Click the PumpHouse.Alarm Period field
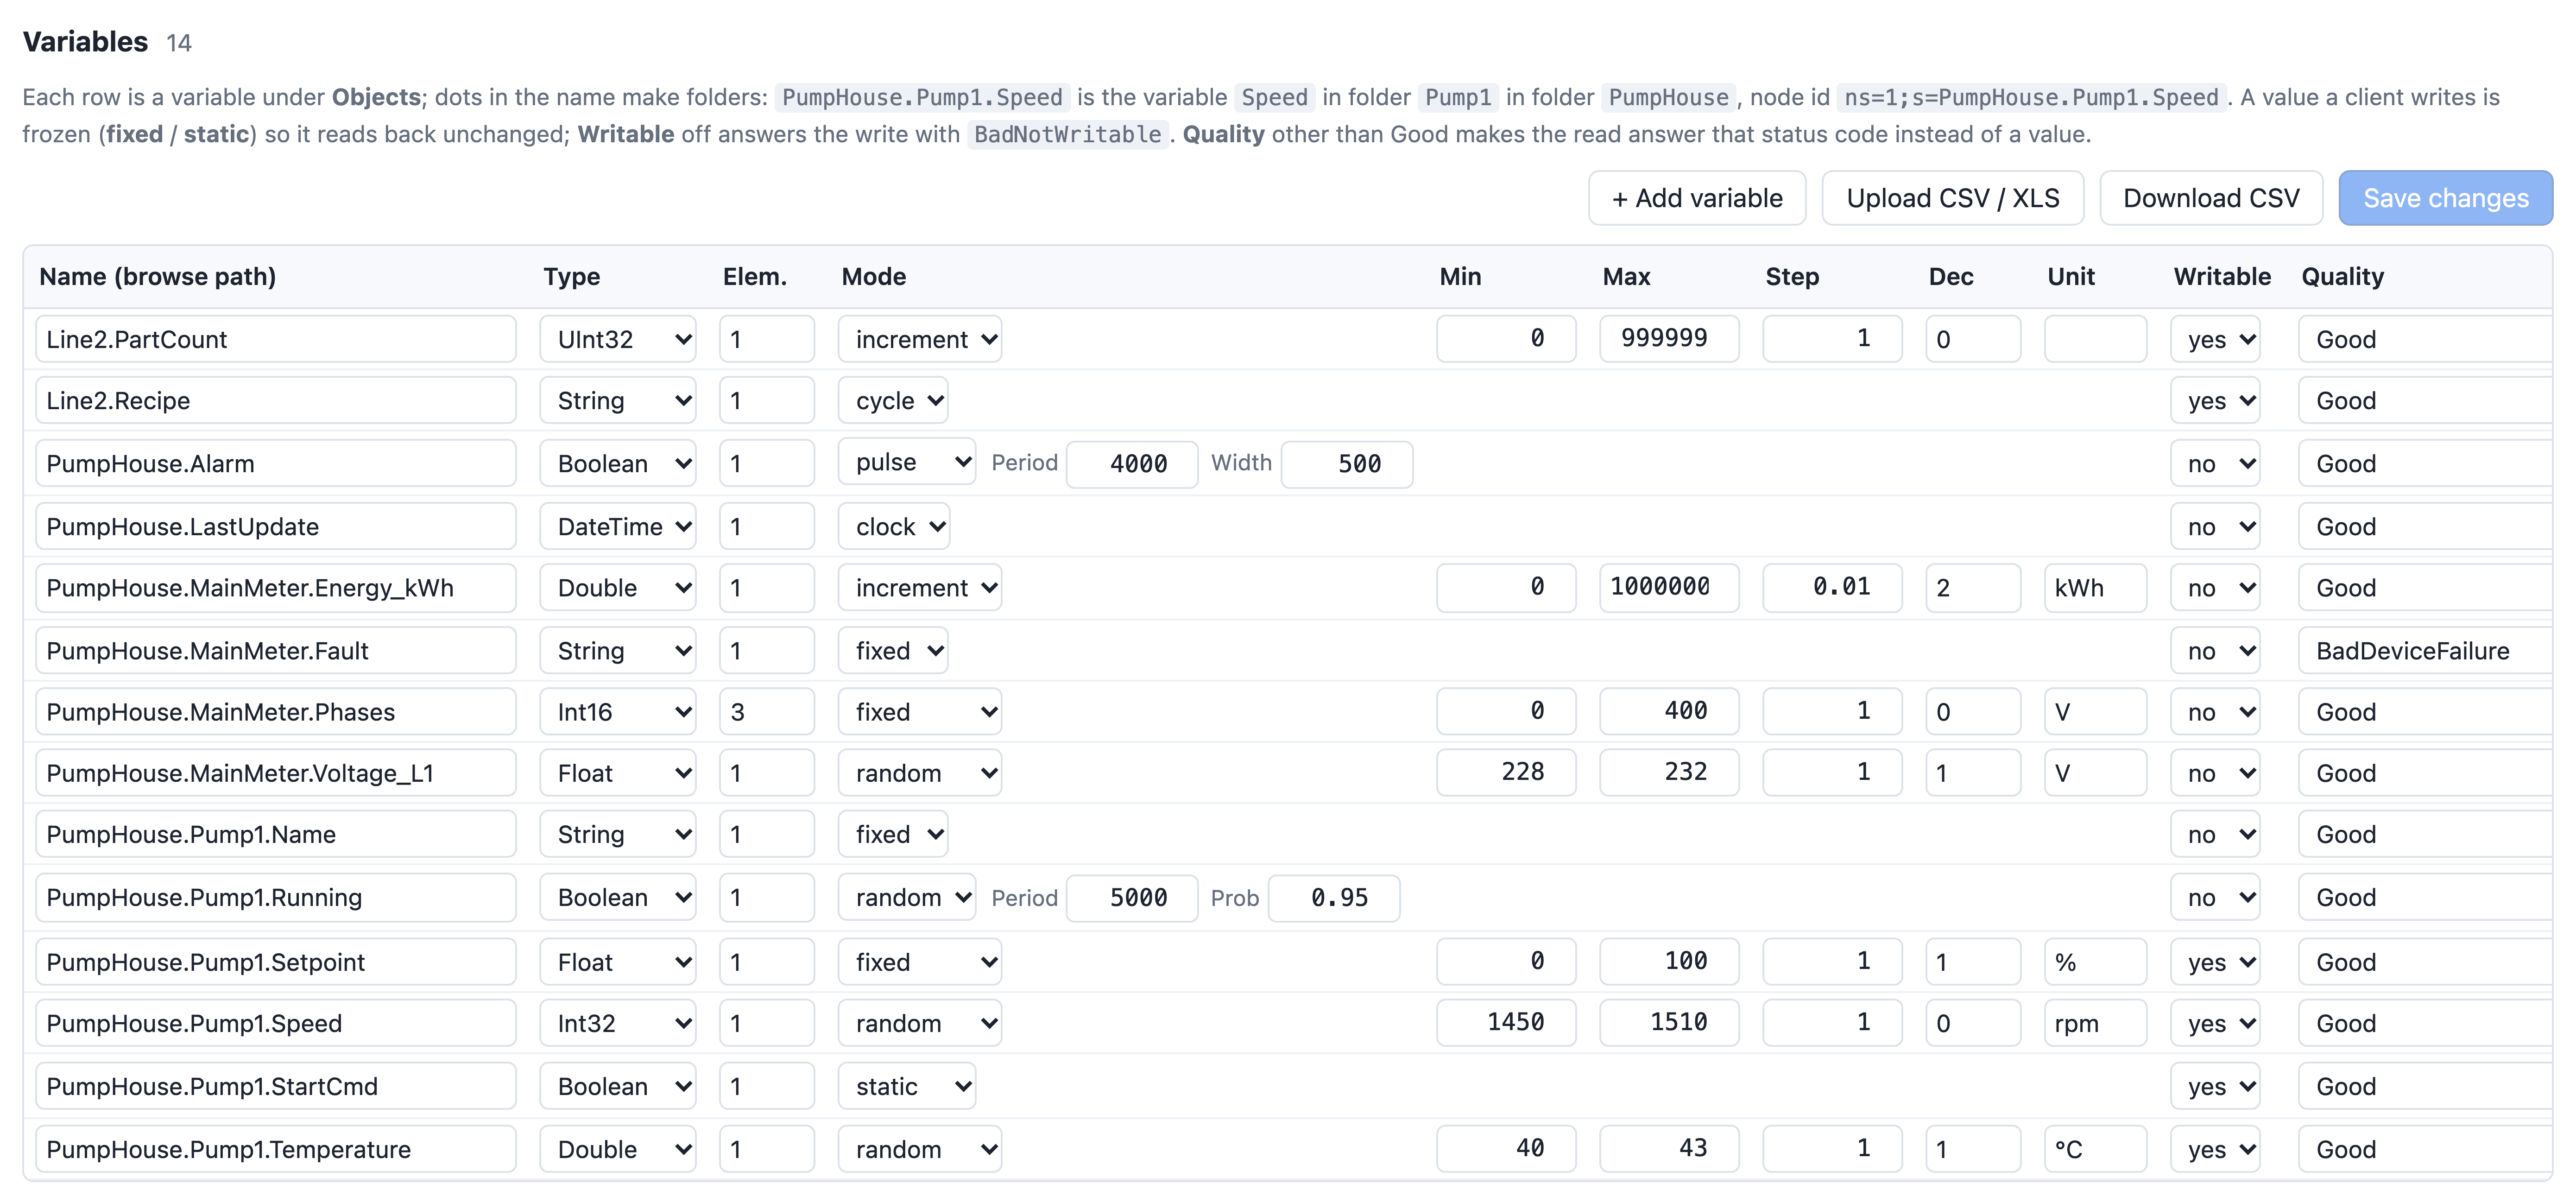This screenshot has height=1203, width=2576. [1132, 464]
